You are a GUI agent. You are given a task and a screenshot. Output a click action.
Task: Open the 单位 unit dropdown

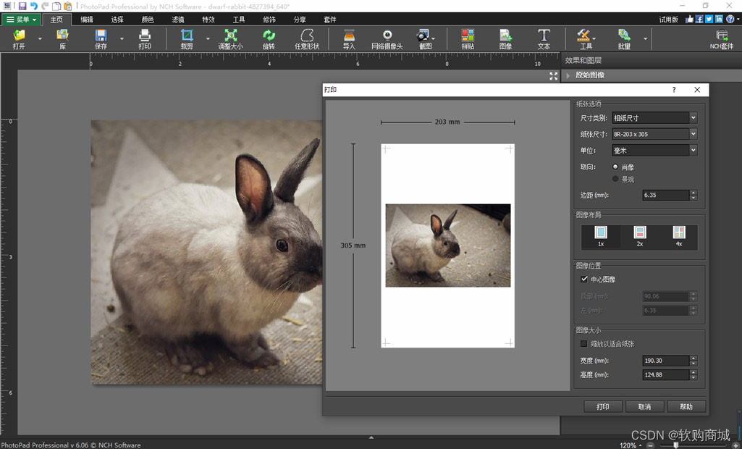pyautogui.click(x=654, y=151)
